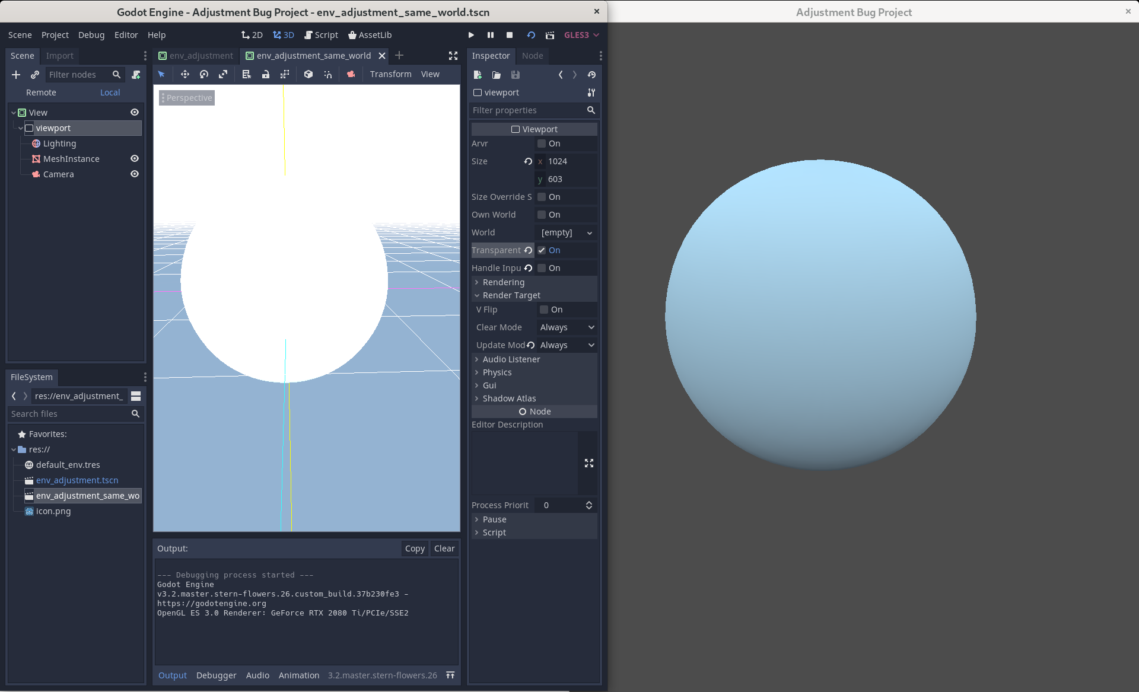1139x692 pixels.
Task: Create a new resource in the Inspector
Action: click(478, 75)
